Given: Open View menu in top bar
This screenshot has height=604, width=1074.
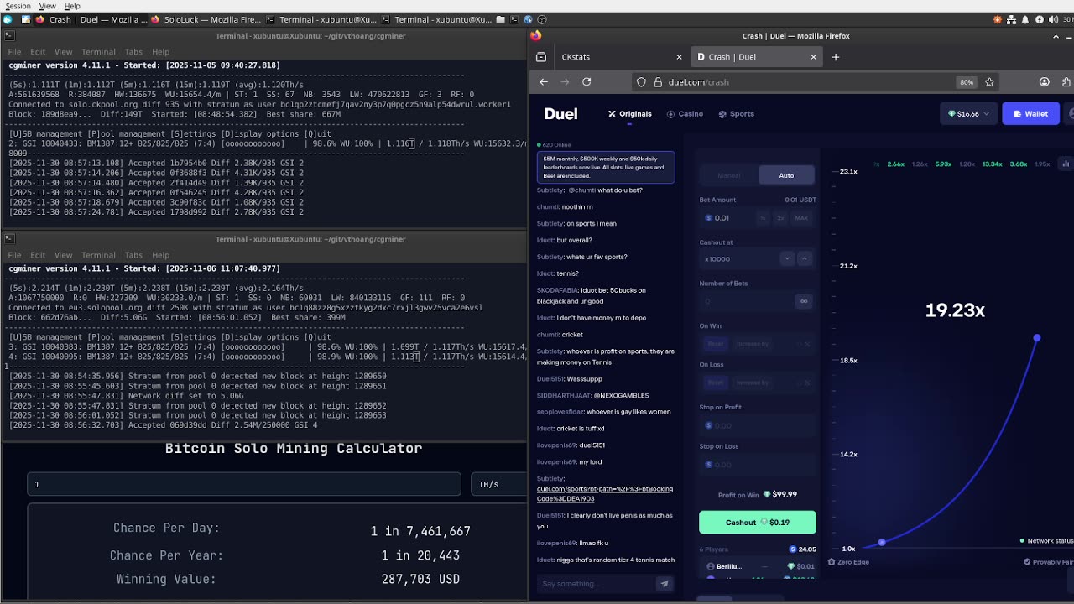Looking at the screenshot, I should (x=47, y=6).
